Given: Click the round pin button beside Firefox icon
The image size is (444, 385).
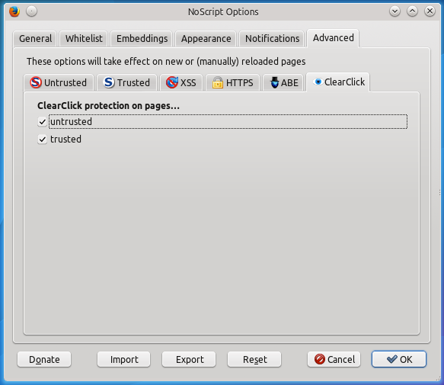Looking at the screenshot, I should click(x=32, y=11).
